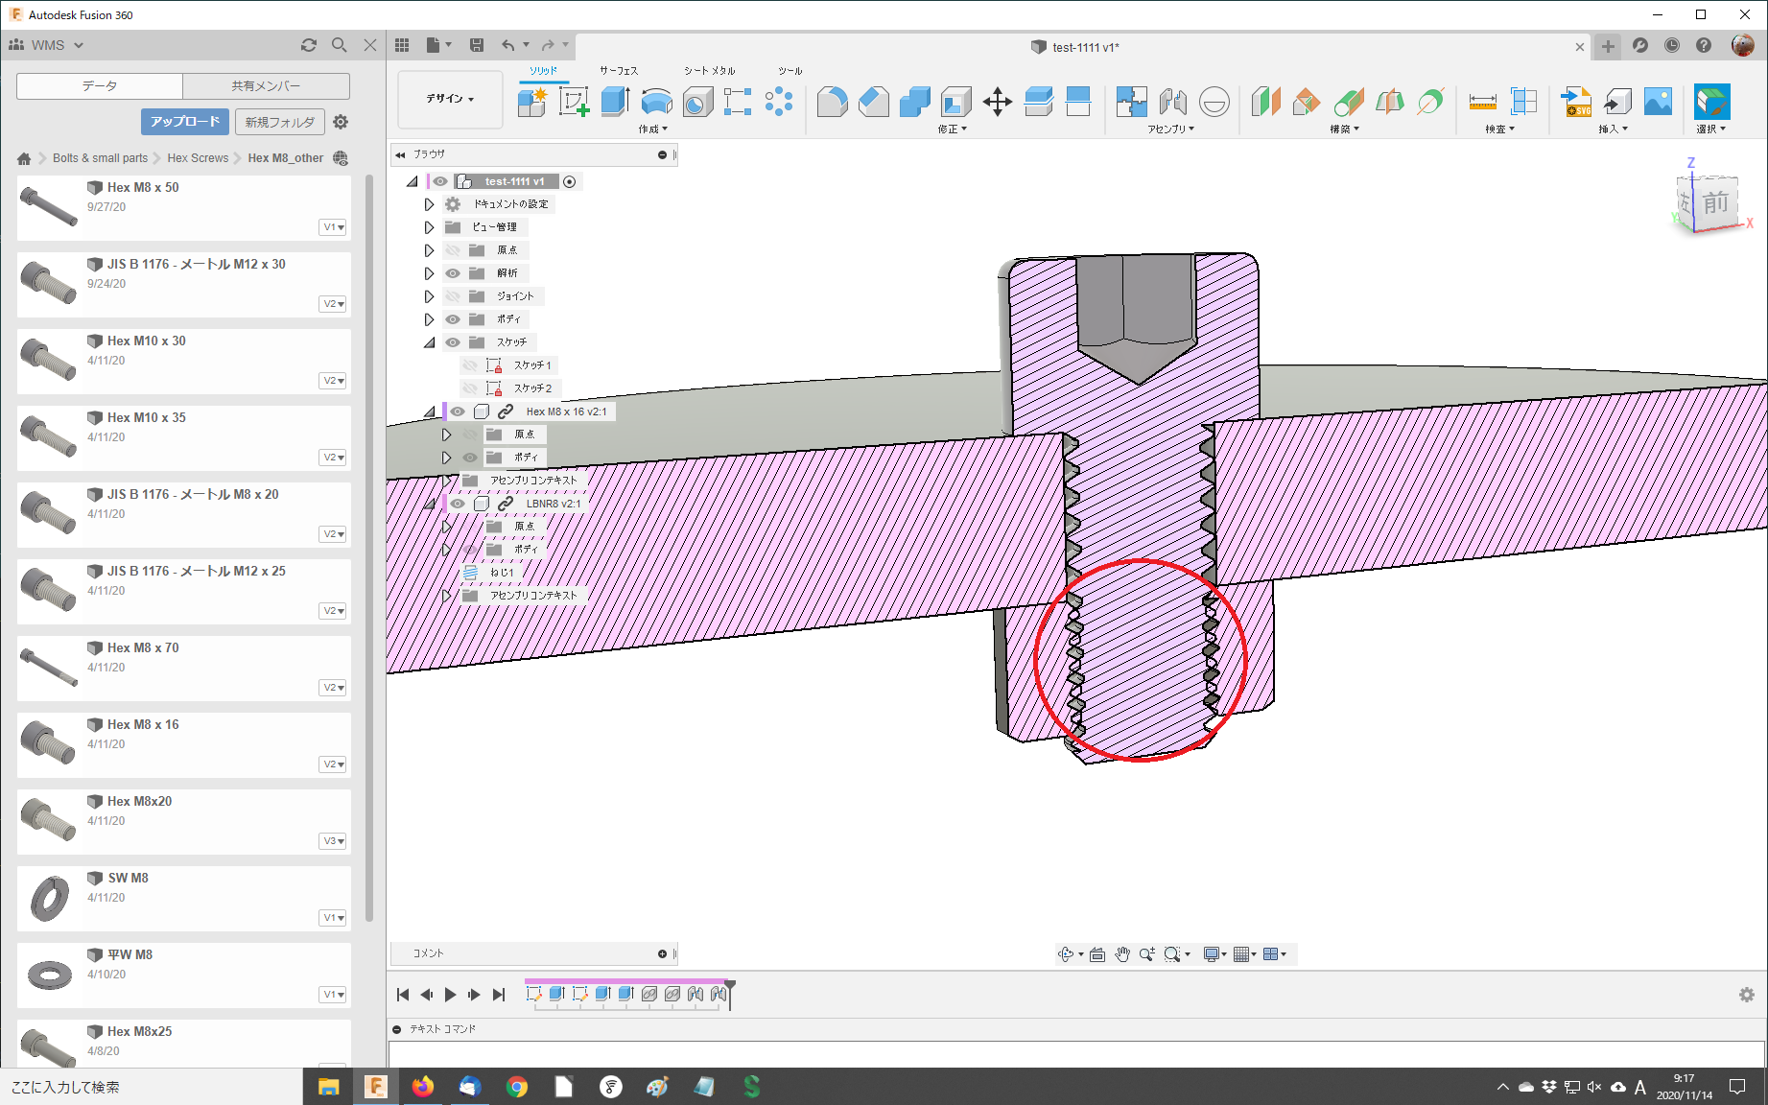Select the Move/Copy arrows tool
1768x1105 pixels.
pos(997,102)
